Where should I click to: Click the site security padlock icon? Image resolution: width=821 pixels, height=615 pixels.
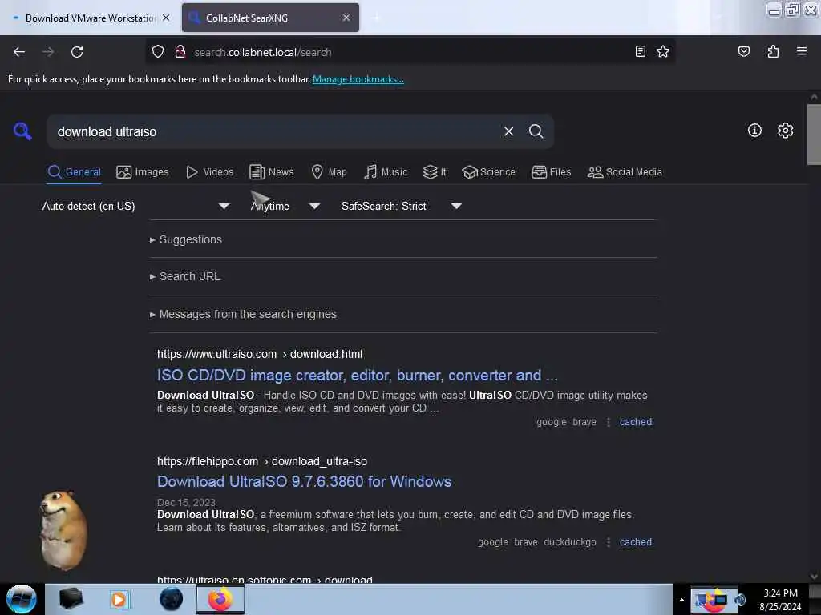(180, 52)
